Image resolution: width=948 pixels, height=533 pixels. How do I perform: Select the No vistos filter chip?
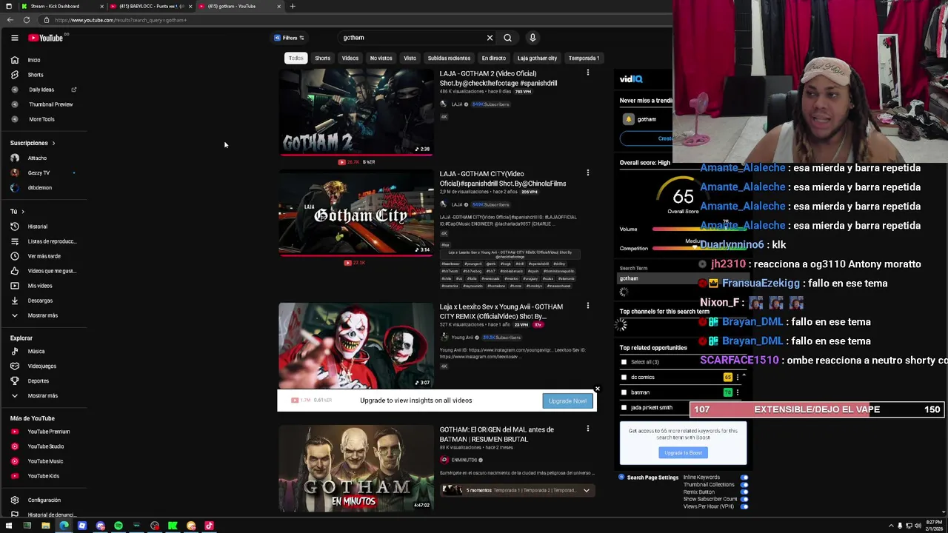coord(381,58)
